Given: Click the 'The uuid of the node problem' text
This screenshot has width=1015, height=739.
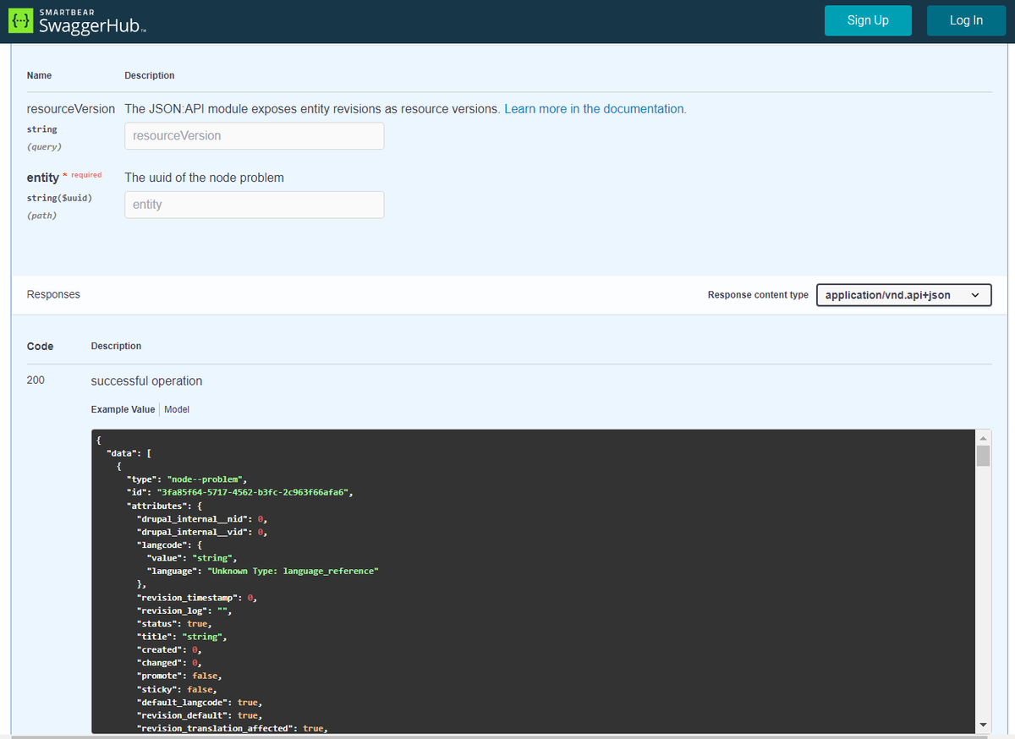Looking at the screenshot, I should point(204,178).
